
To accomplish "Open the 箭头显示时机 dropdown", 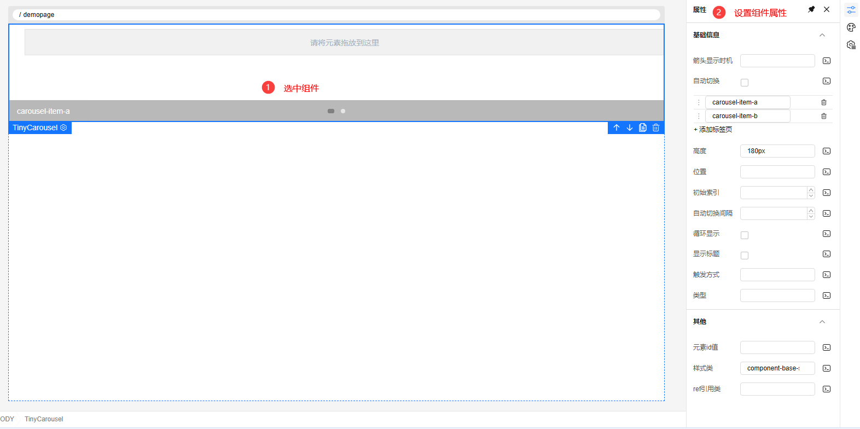I will (777, 61).
